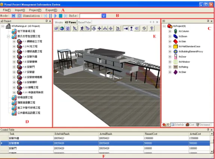The image size is (215, 159).
Task: Click the PlannedCost column header
Action: tap(166, 134)
